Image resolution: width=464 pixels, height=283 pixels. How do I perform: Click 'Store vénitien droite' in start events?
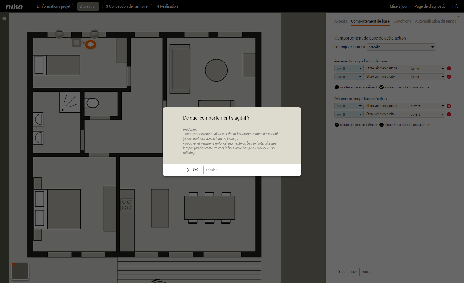click(380, 77)
